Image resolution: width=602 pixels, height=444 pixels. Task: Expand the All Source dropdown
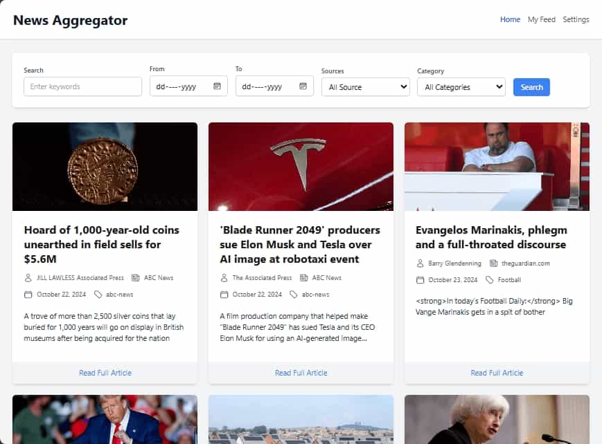tap(365, 87)
